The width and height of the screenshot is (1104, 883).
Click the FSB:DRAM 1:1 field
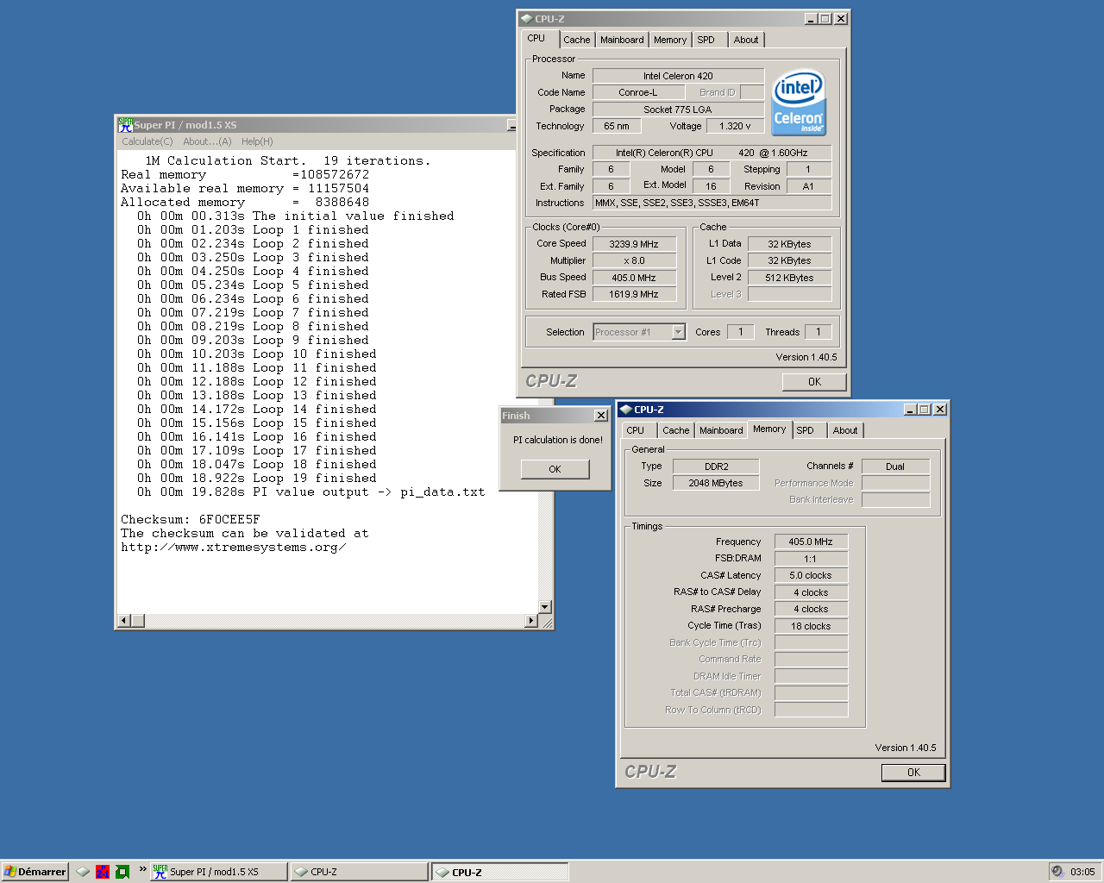(x=811, y=559)
